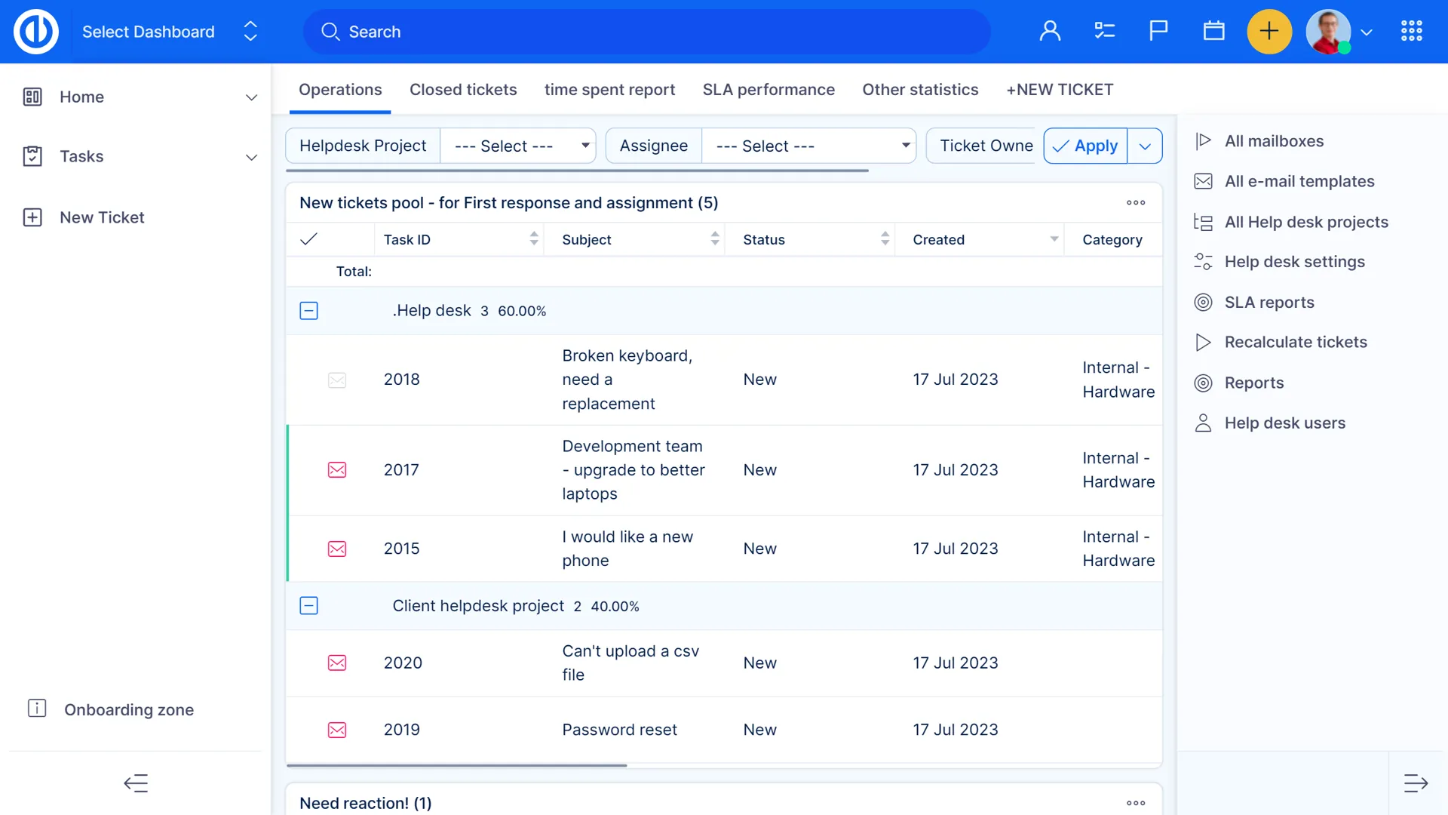Click the Recalculate tickets play icon
Image resolution: width=1448 pixels, height=815 pixels.
point(1203,343)
